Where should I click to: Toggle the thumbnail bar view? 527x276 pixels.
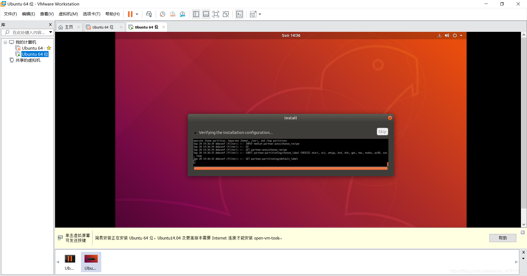206,14
